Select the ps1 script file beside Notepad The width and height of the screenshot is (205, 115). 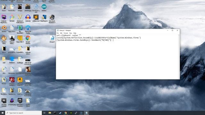(x=52, y=39)
